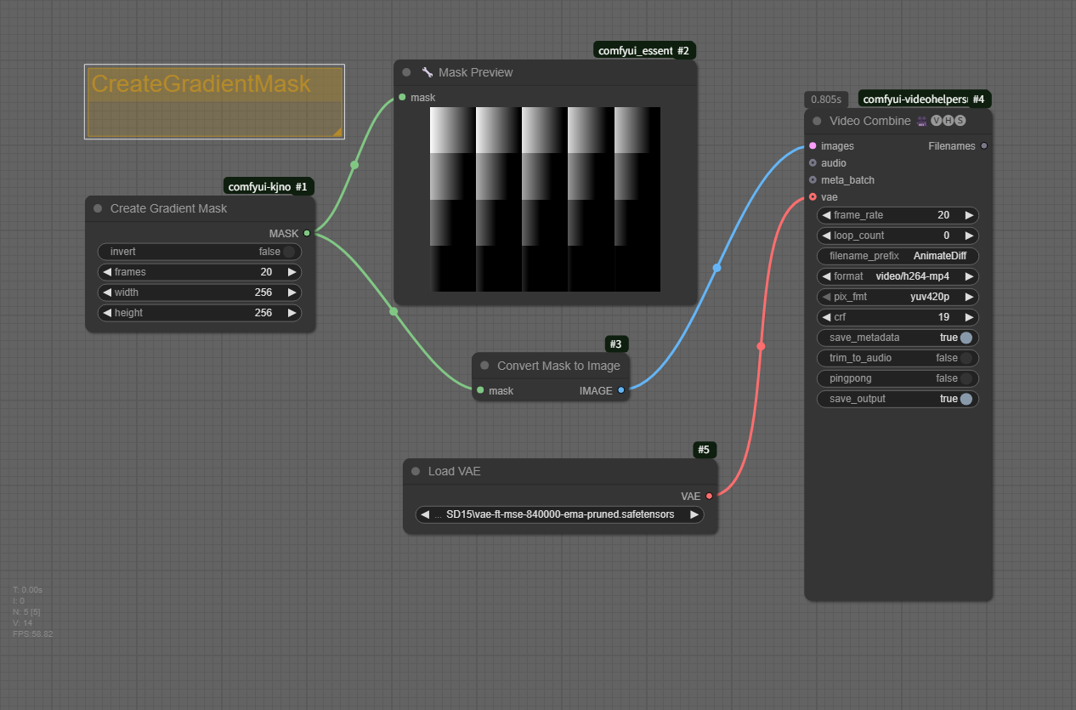Click the Filenames output connector
The image size is (1076, 710).
tap(984, 146)
